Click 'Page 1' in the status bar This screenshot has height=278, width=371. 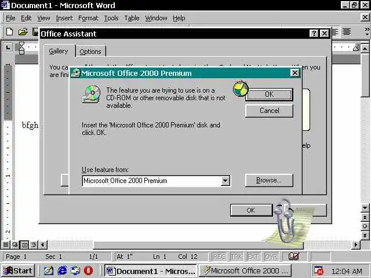click(x=16, y=257)
